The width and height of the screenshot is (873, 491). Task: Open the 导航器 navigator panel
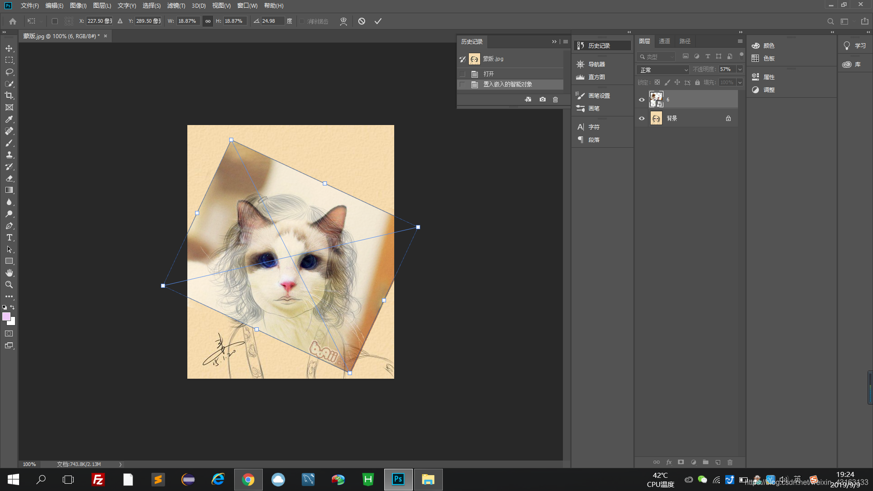pyautogui.click(x=596, y=65)
